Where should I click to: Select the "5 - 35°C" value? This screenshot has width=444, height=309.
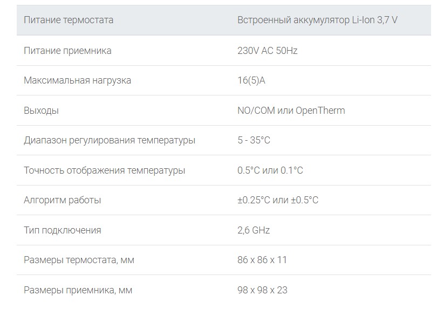[254, 140]
